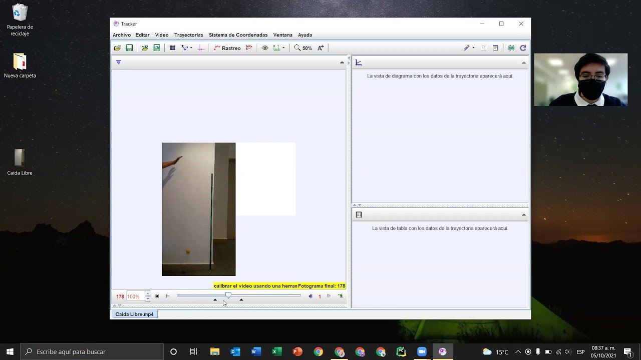Select the Caida Libre.mp4 tab
The width and height of the screenshot is (641, 360).
click(134, 314)
